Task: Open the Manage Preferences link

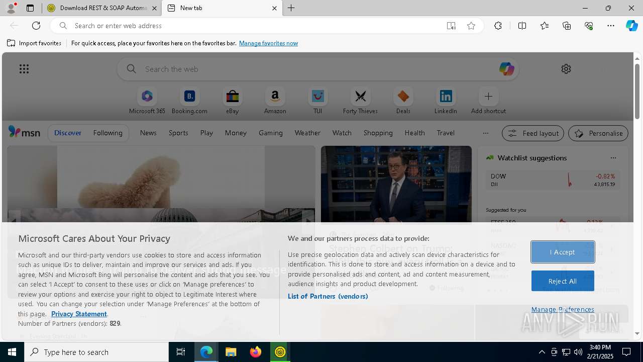Action: click(563, 309)
